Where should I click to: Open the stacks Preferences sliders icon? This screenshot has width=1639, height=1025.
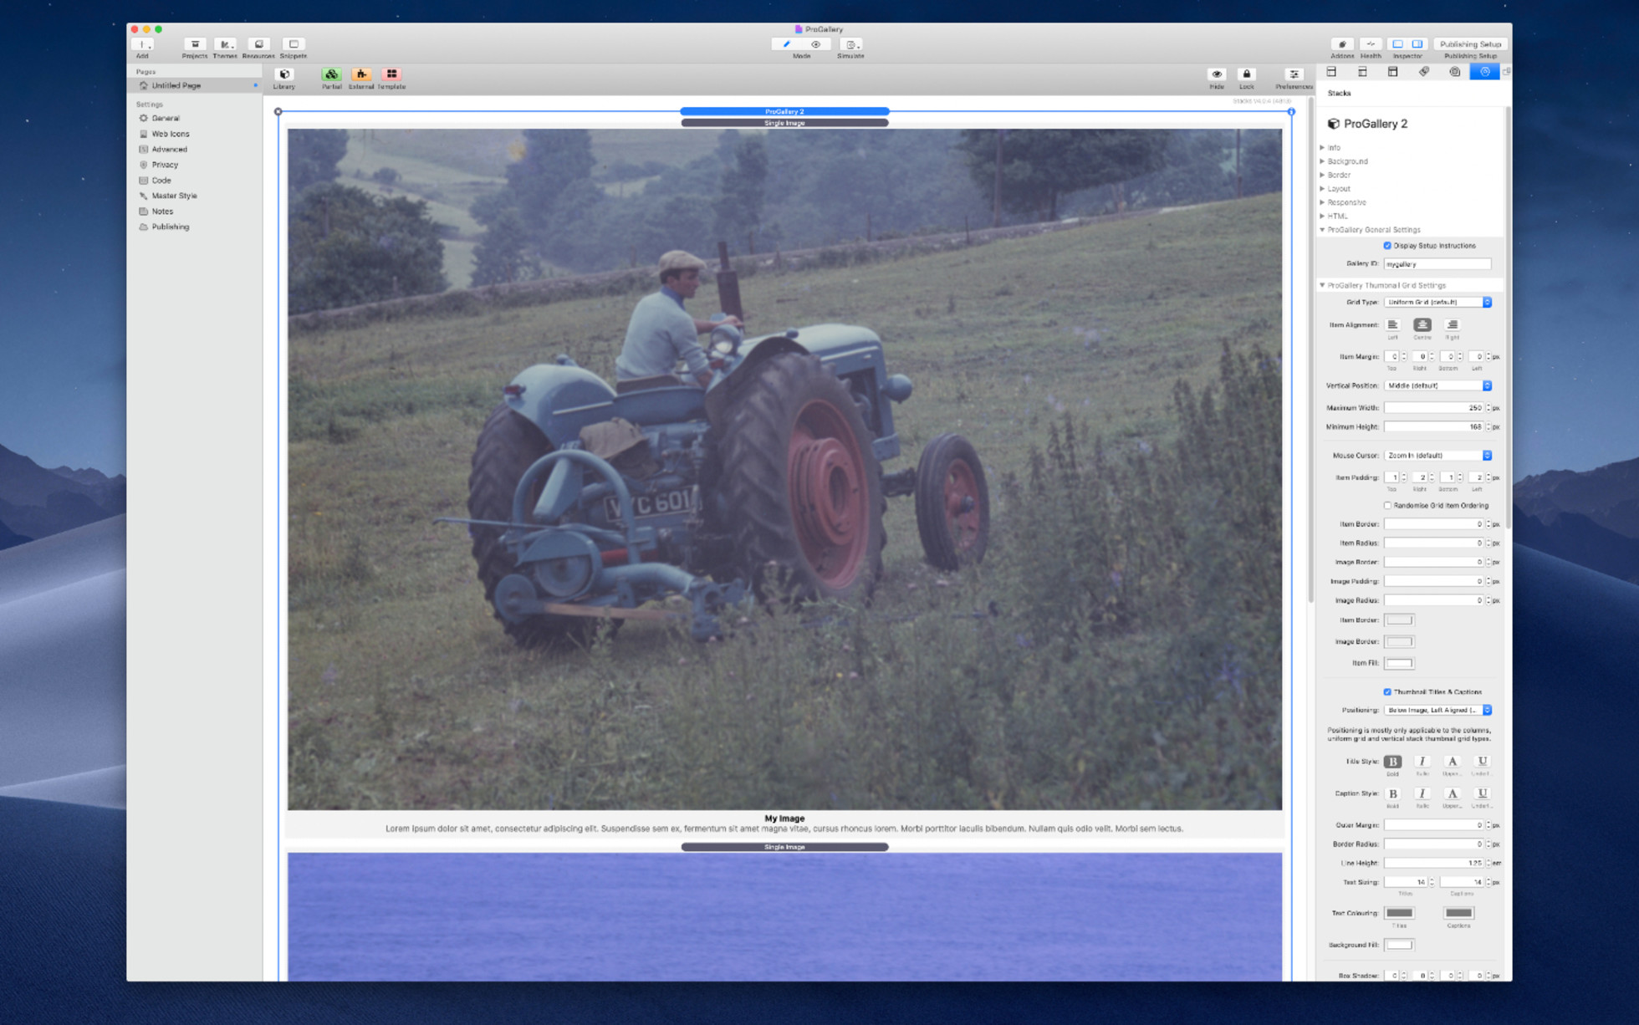tap(1294, 74)
